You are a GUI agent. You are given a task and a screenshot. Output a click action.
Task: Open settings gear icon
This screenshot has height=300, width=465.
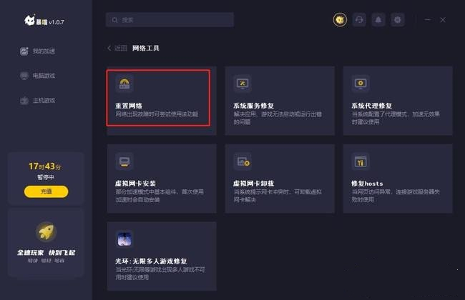click(397, 20)
